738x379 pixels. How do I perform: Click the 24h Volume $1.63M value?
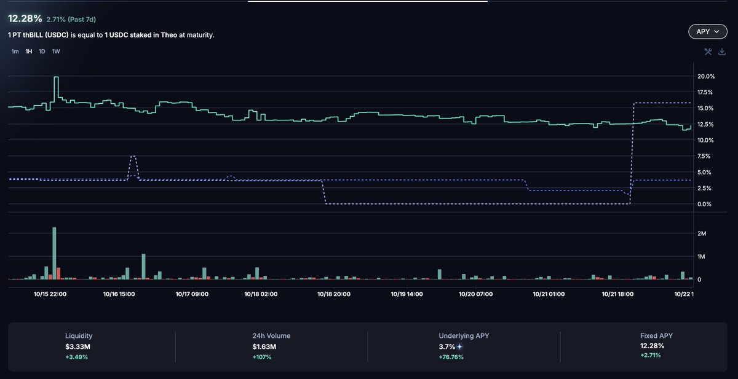click(266, 347)
